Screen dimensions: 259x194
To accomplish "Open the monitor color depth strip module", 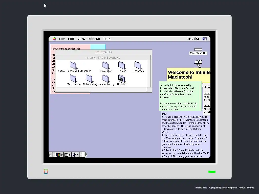I will click(60, 155).
